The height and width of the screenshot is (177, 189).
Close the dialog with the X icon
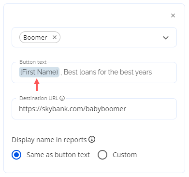point(173,15)
